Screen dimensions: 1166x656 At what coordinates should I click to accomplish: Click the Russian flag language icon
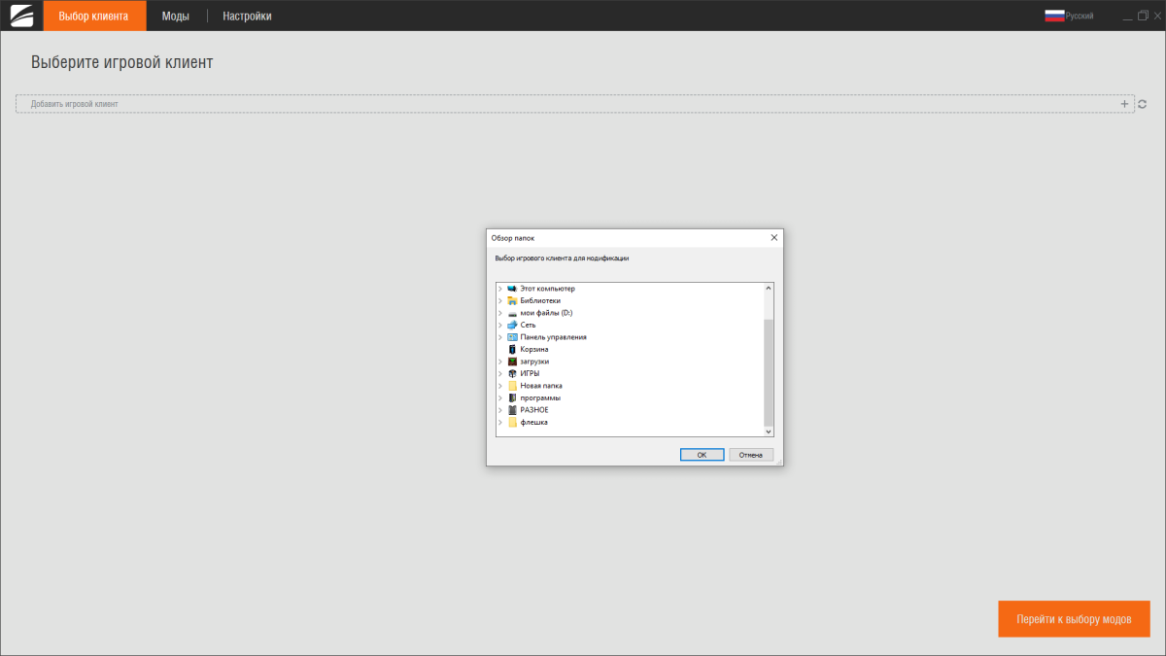click(1054, 16)
